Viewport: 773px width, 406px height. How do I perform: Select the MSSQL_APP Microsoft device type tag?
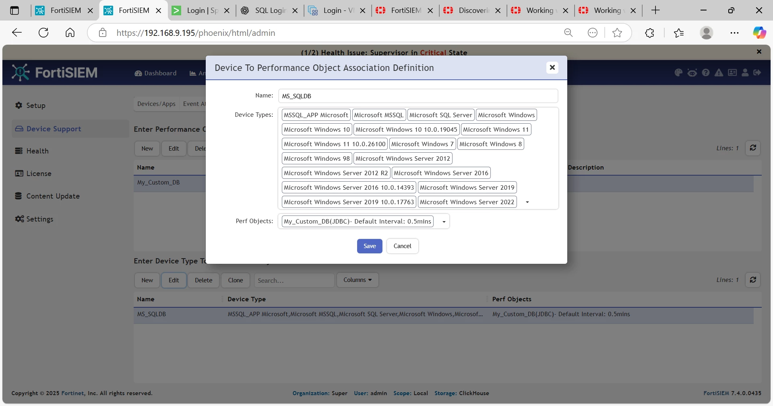click(316, 115)
